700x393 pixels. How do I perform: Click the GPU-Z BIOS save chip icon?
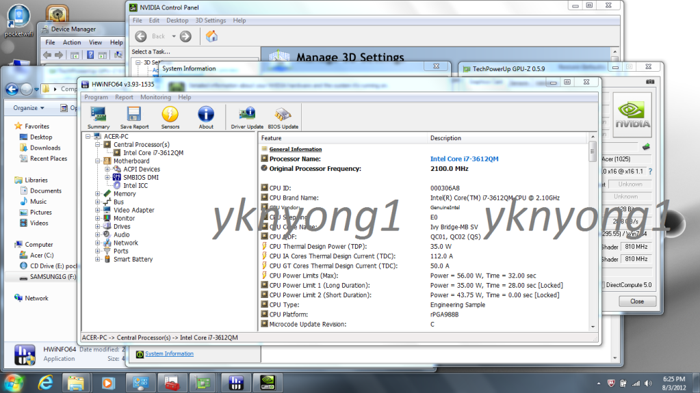(x=646, y=147)
